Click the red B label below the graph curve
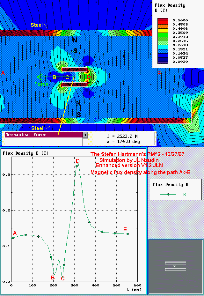204x296 pixels. 53,277
